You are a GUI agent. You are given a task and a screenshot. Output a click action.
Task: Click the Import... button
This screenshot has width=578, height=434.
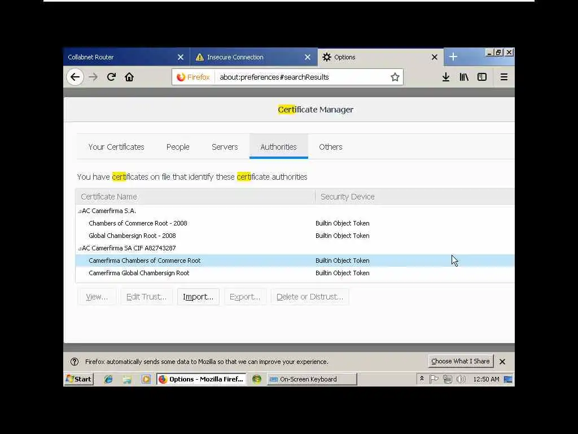point(198,297)
